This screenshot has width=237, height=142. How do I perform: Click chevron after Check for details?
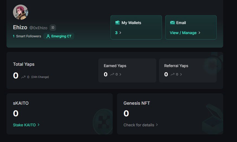(x=157, y=125)
